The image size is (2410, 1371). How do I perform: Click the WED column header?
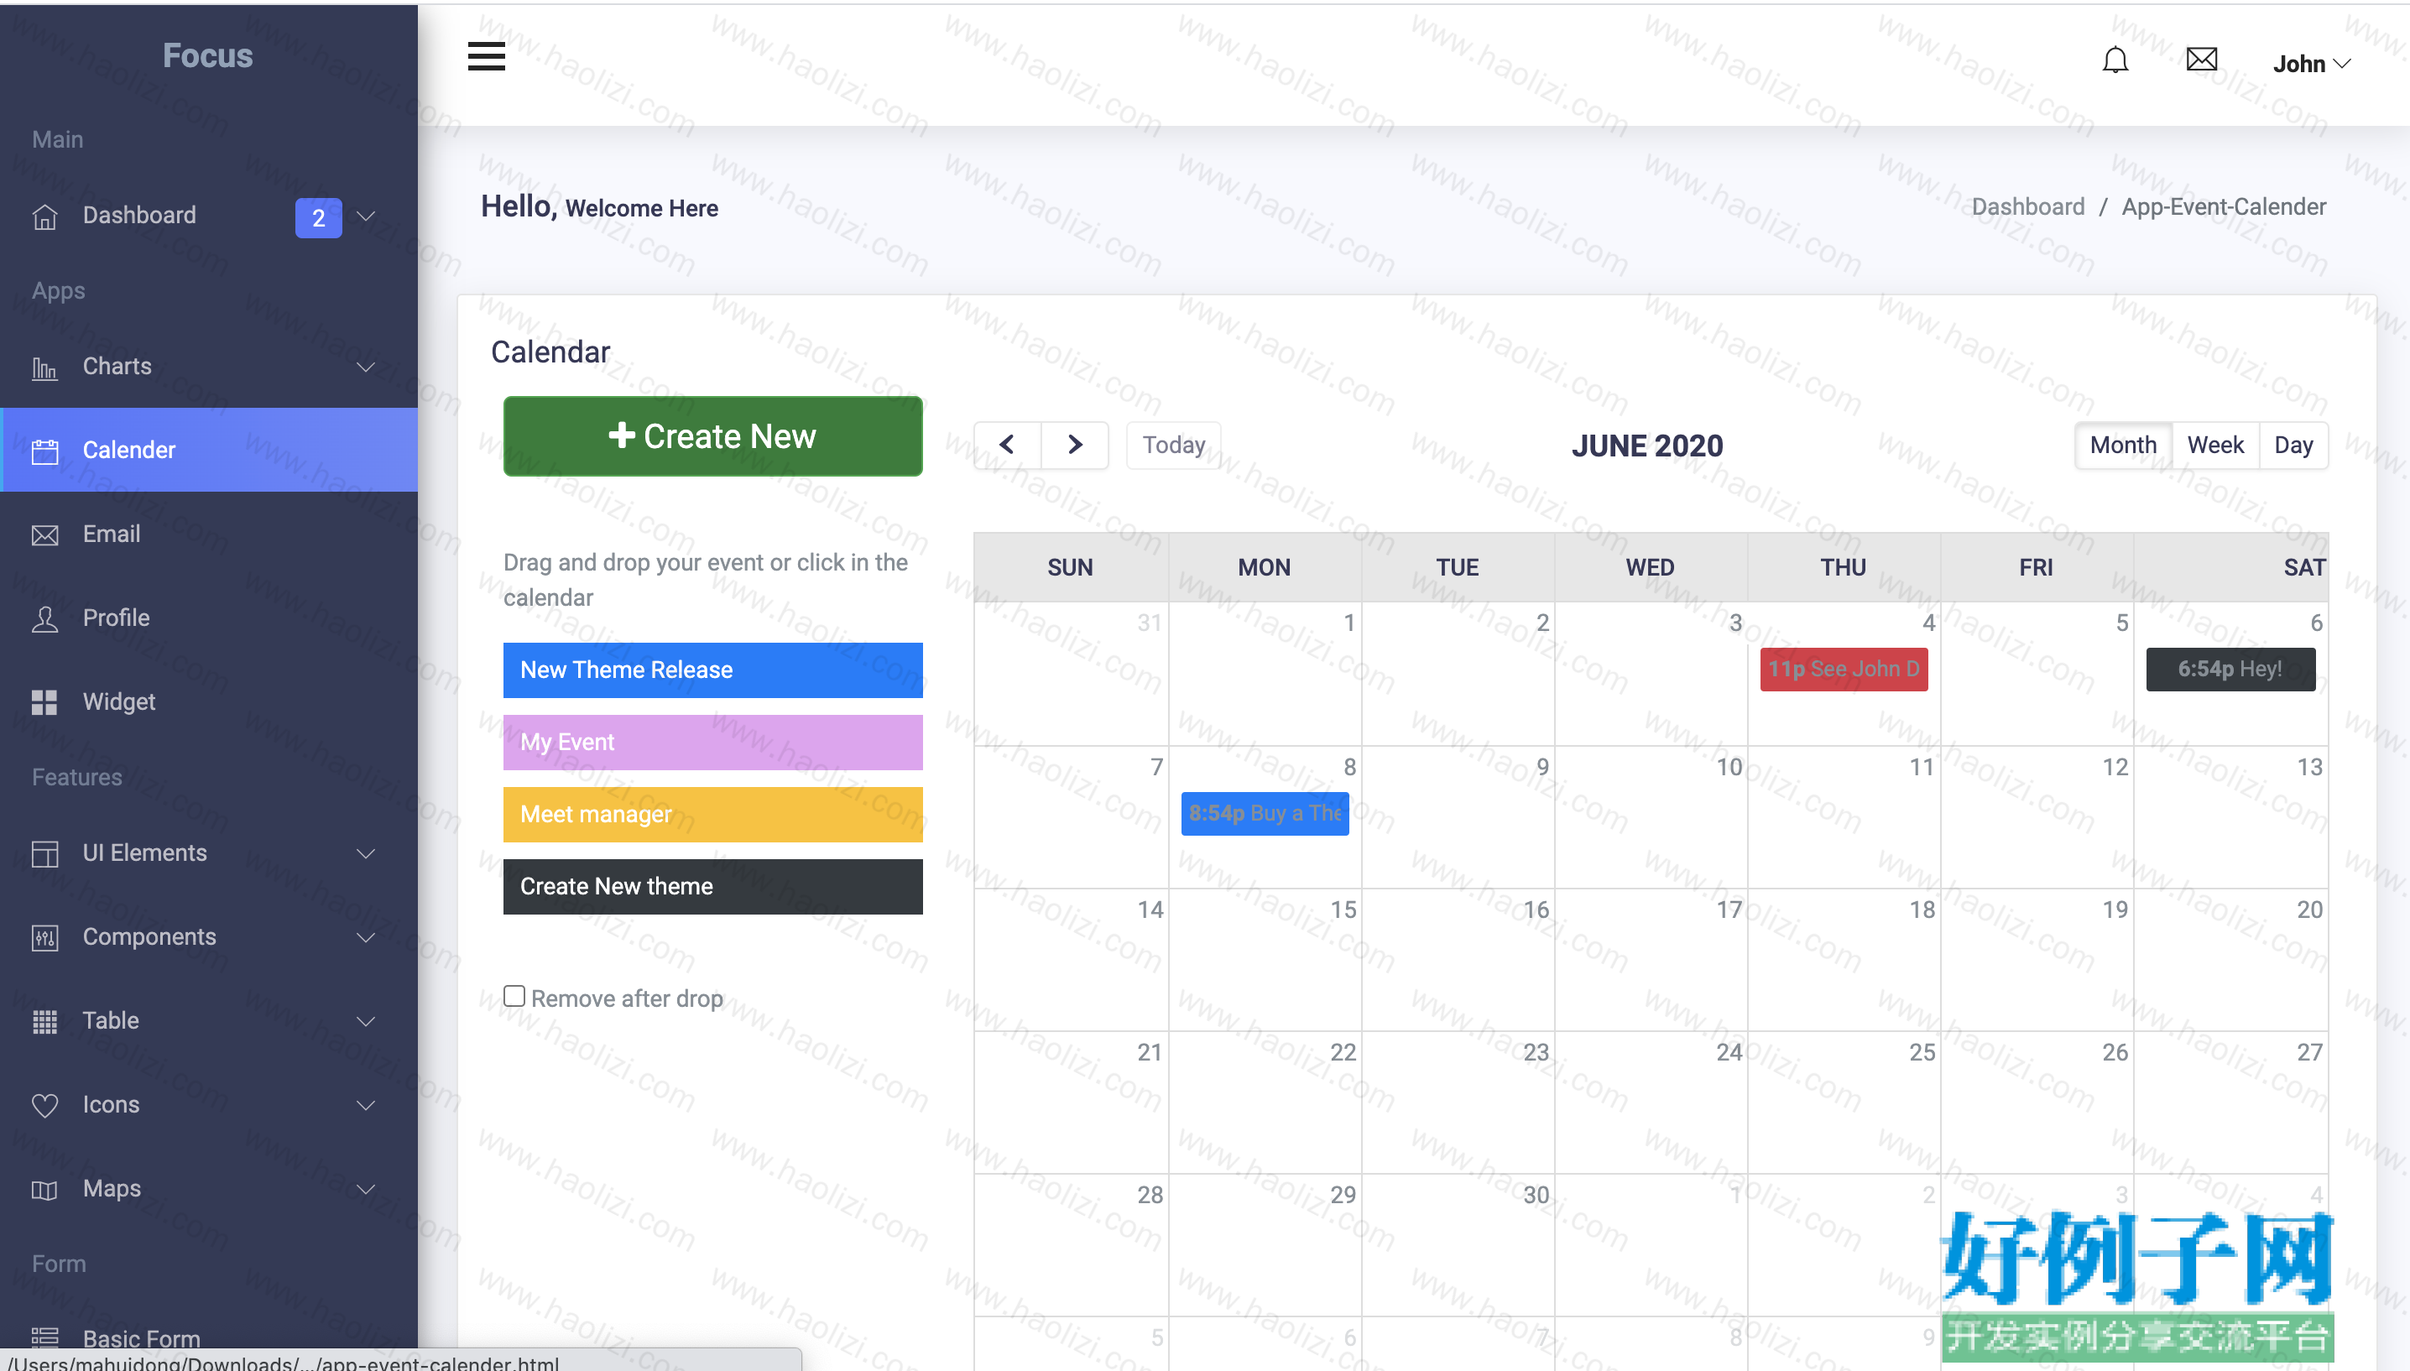(x=1651, y=568)
